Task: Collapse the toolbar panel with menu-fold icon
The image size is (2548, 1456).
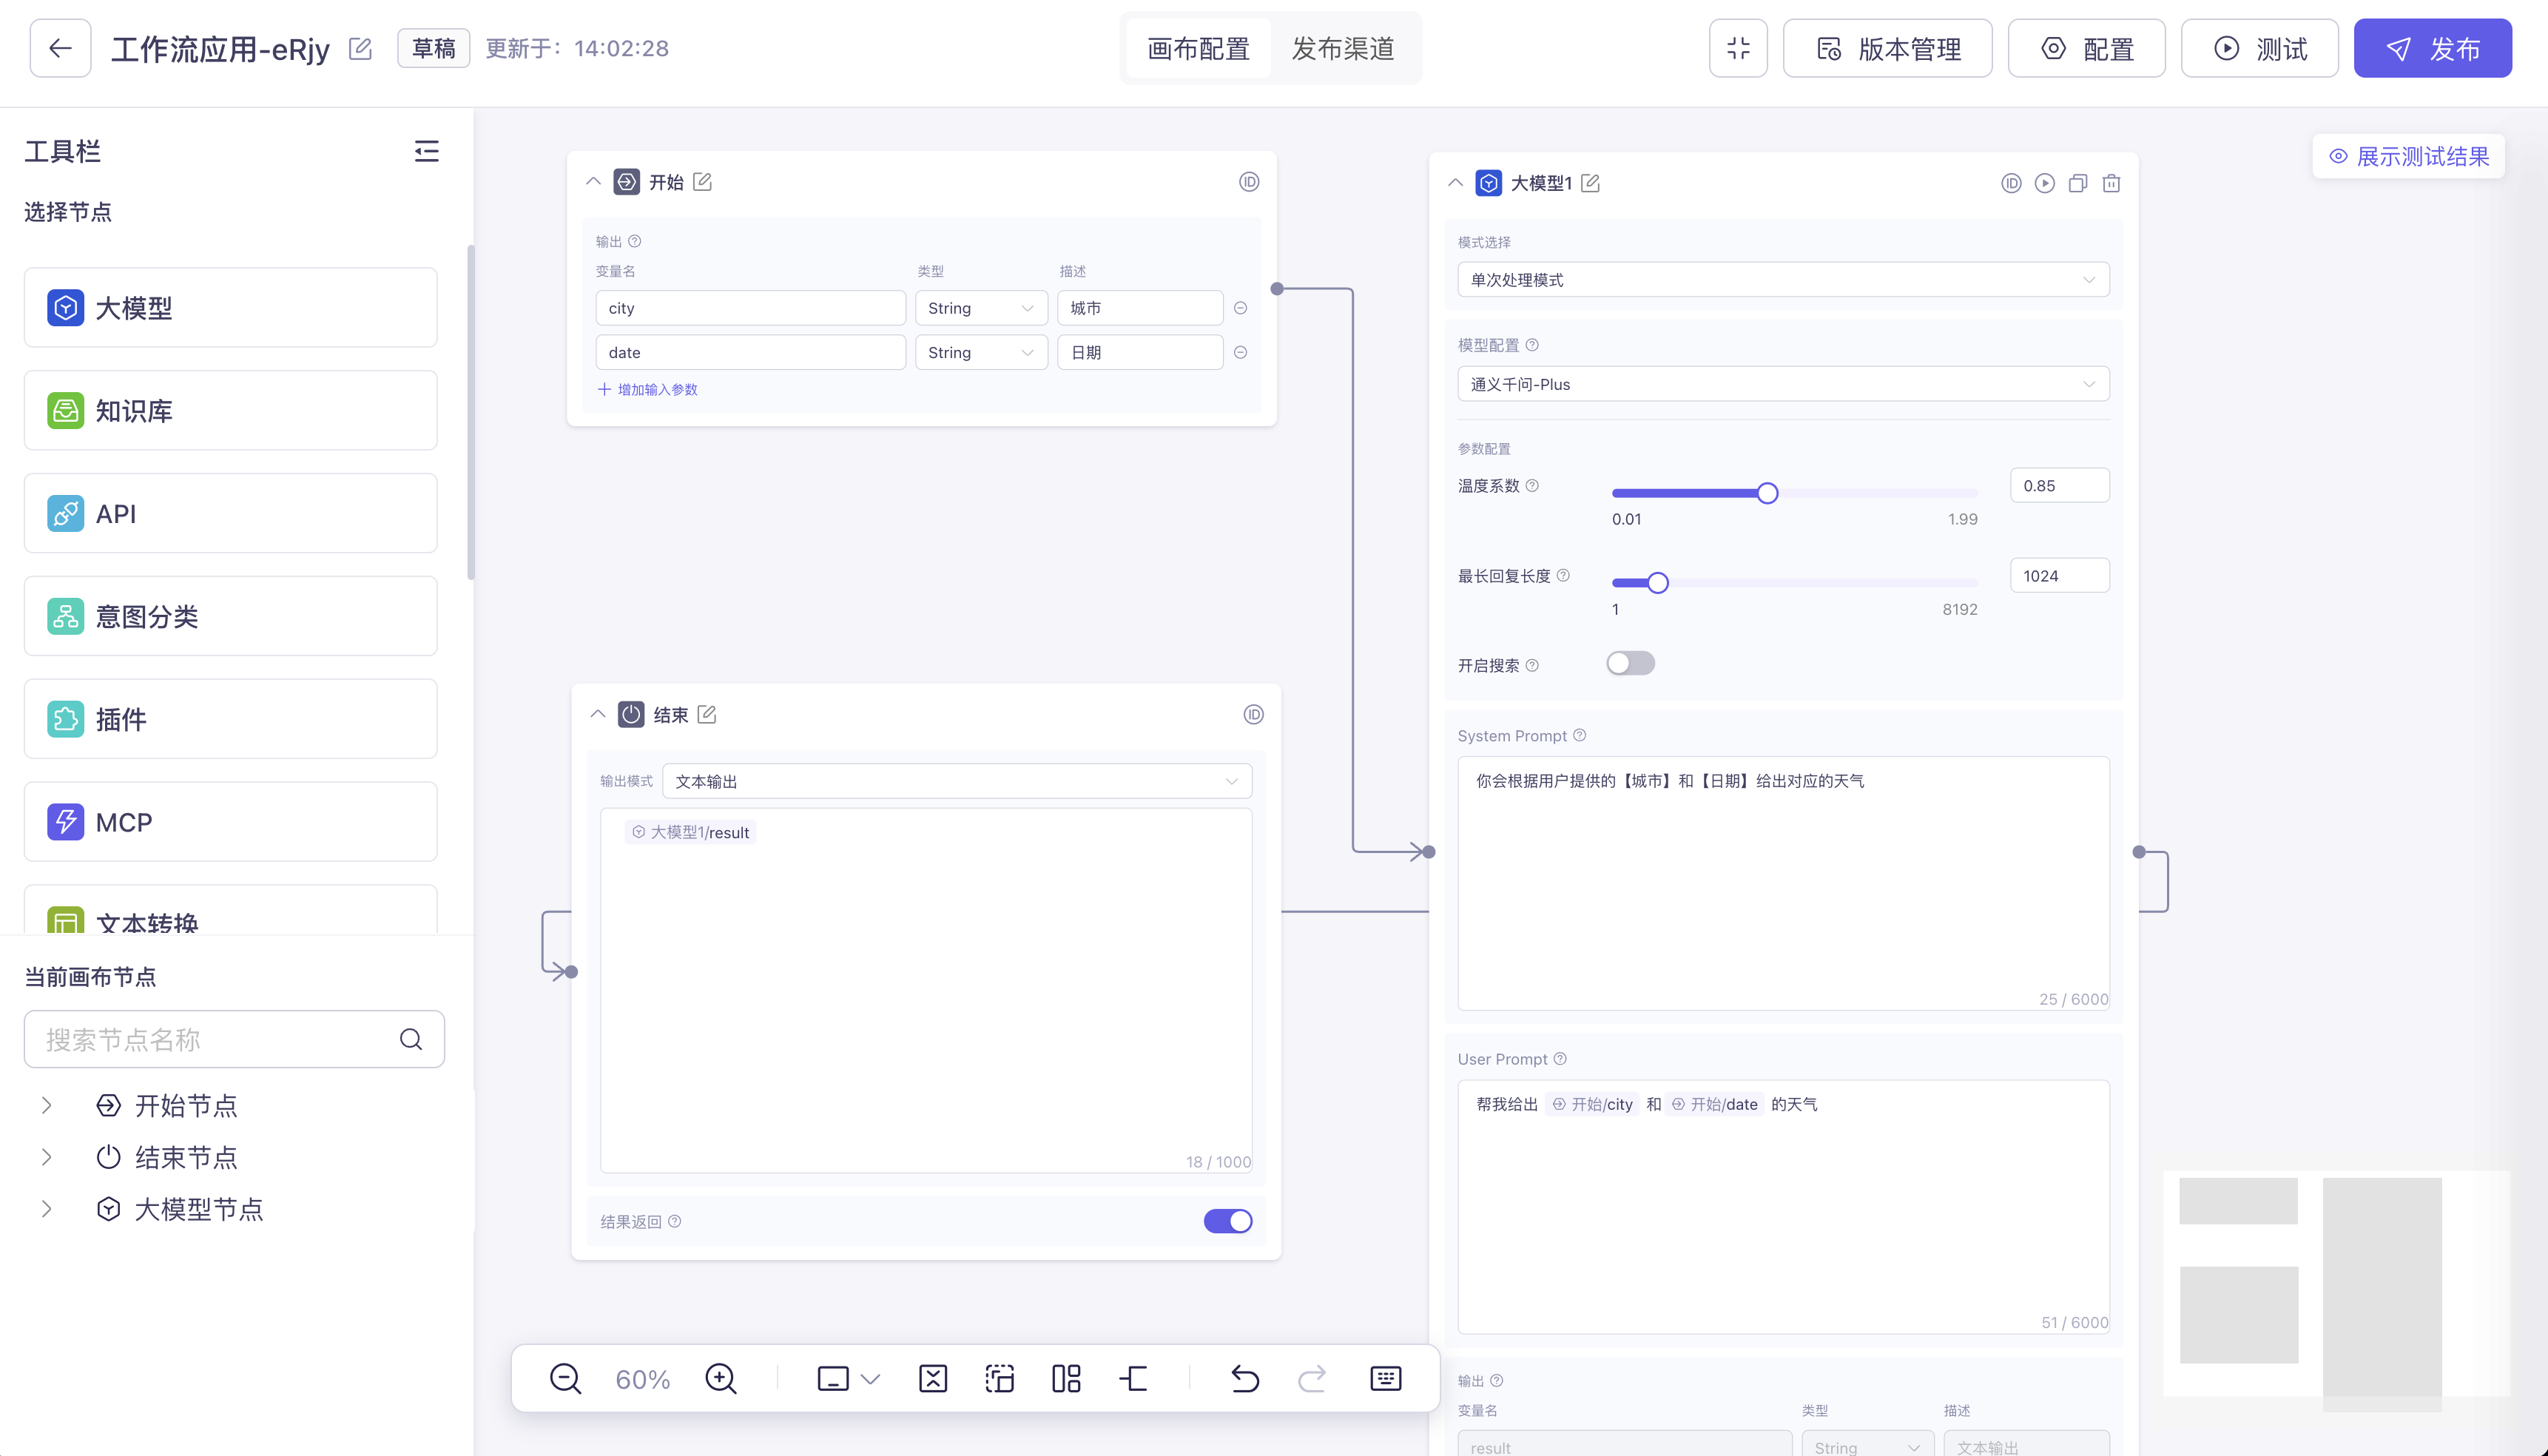Action: [x=427, y=152]
